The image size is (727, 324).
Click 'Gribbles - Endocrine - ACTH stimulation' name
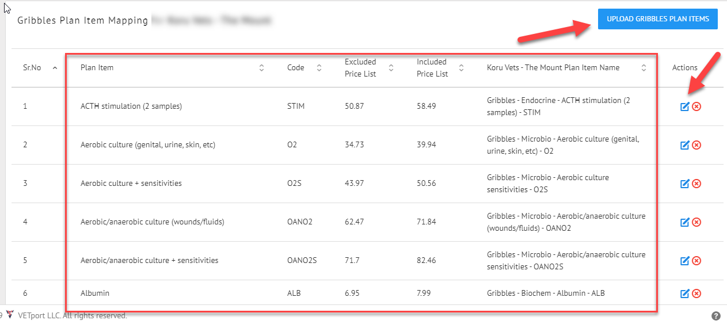(558, 106)
